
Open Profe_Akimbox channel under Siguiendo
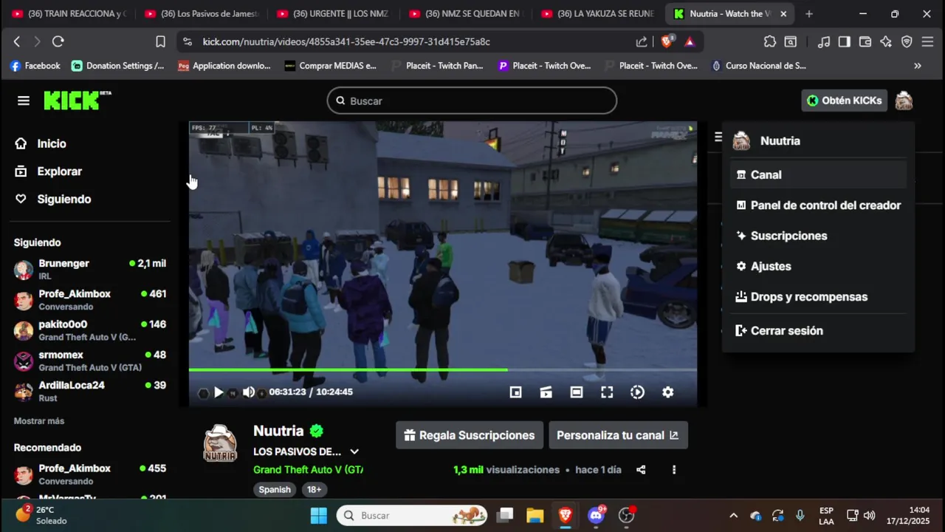coord(90,299)
